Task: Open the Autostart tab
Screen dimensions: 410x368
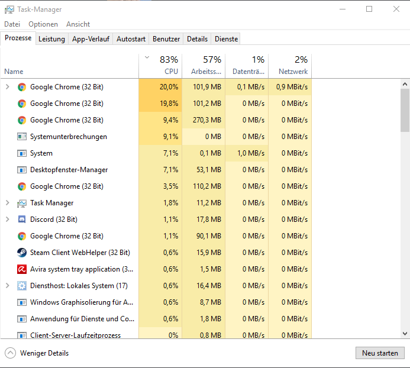Action: point(131,39)
